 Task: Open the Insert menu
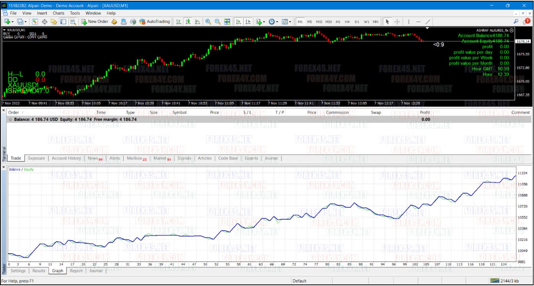click(x=42, y=13)
